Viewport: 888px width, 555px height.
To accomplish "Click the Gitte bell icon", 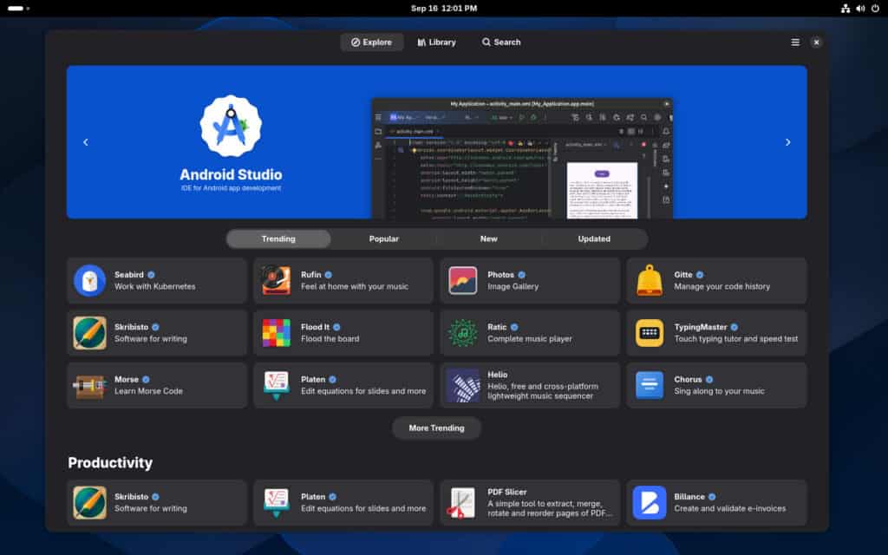I will coord(650,280).
